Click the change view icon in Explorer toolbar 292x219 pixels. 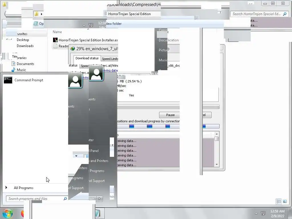tap(196, 18)
